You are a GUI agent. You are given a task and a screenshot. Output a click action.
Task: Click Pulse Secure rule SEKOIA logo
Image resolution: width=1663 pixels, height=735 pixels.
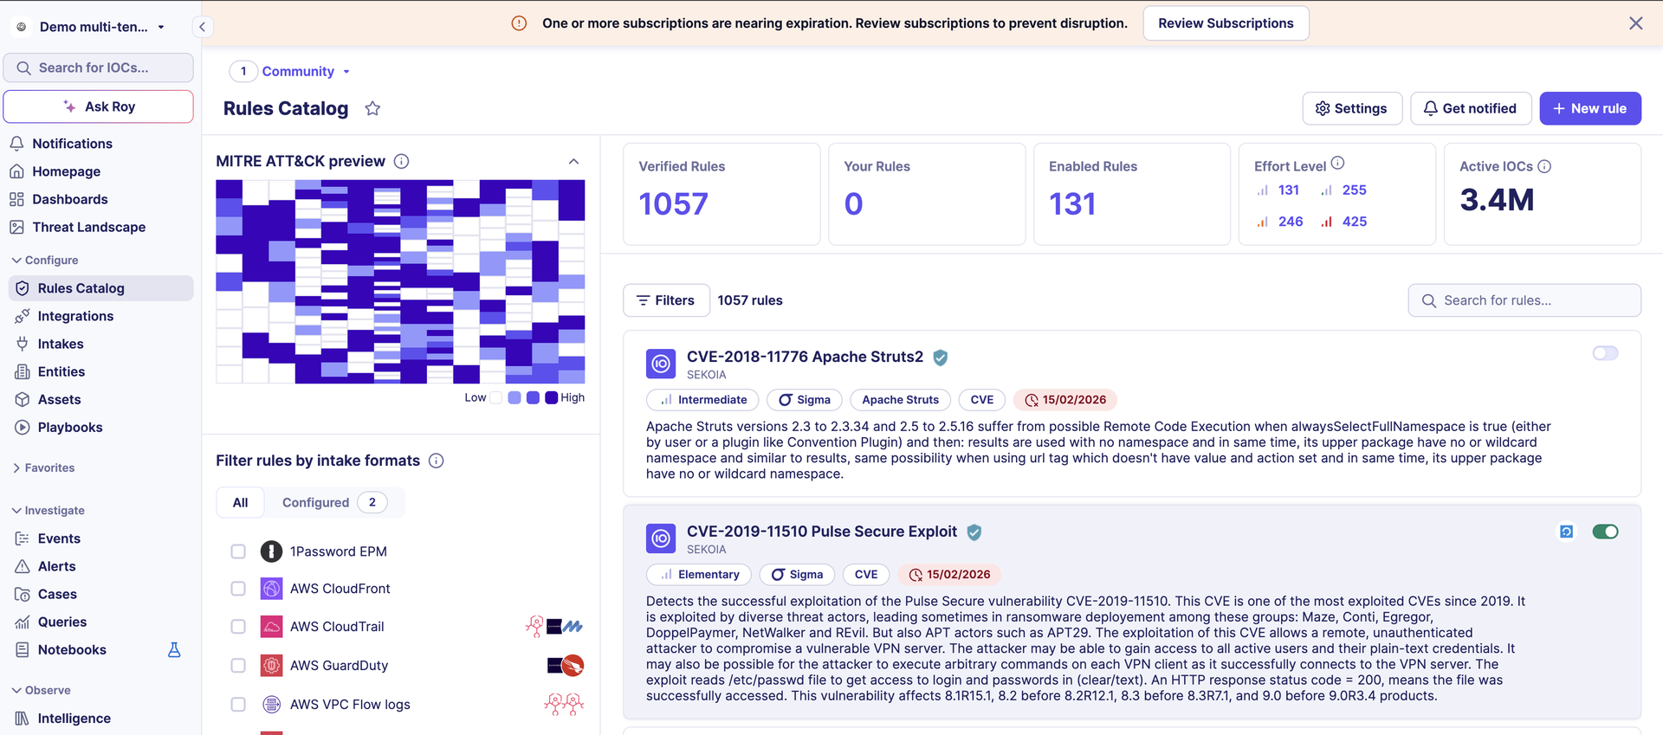point(661,538)
